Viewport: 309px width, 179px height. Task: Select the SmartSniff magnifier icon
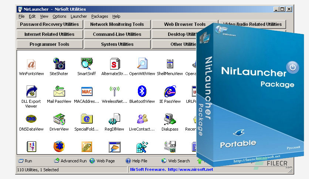coord(86,64)
